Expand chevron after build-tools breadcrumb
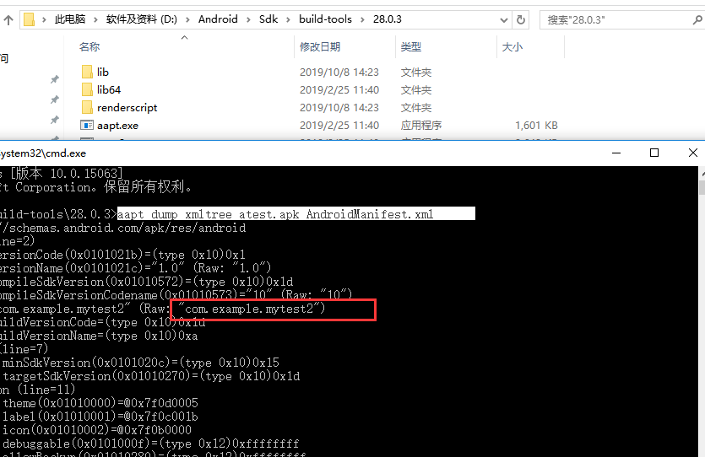Screen dimensions: 705x457 coord(362,19)
